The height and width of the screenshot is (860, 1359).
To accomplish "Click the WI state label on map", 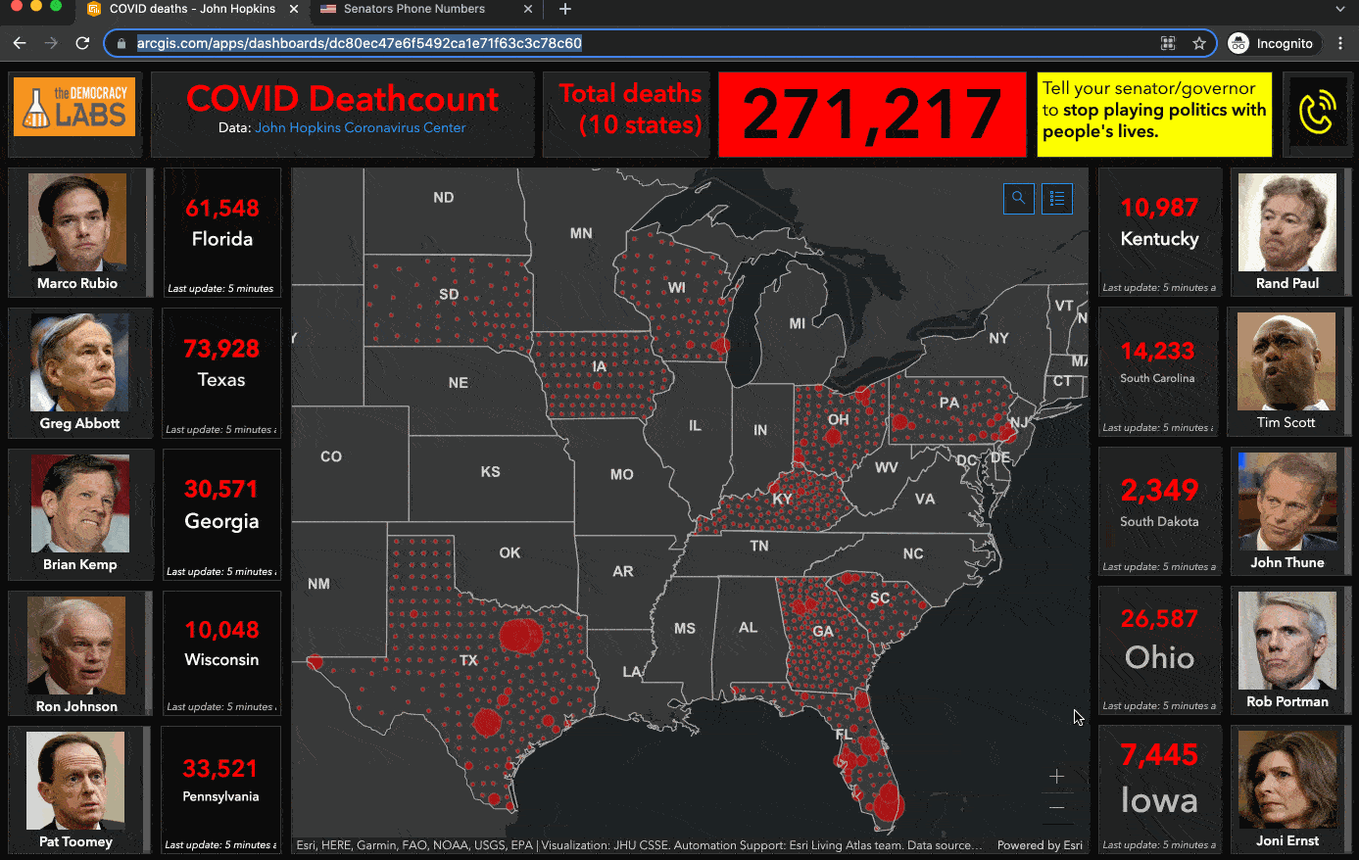I will 677,288.
